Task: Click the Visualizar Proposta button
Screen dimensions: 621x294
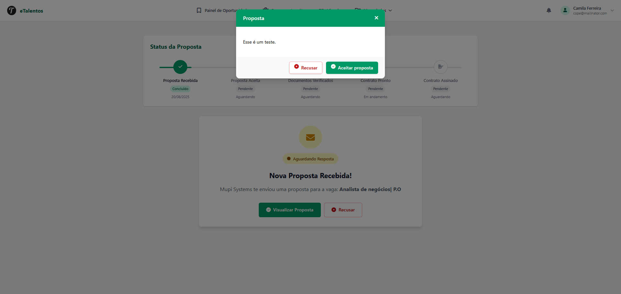Action: click(x=290, y=210)
